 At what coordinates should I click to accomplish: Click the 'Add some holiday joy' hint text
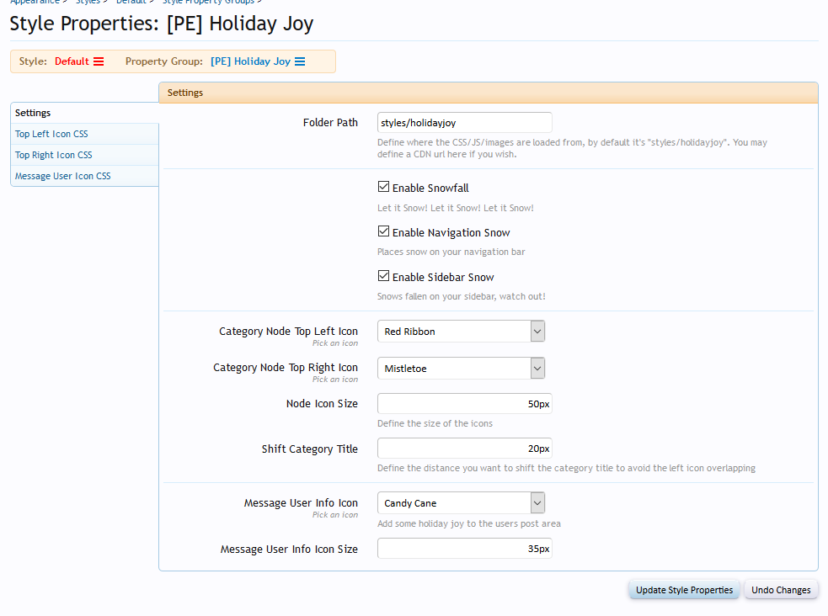tap(469, 523)
